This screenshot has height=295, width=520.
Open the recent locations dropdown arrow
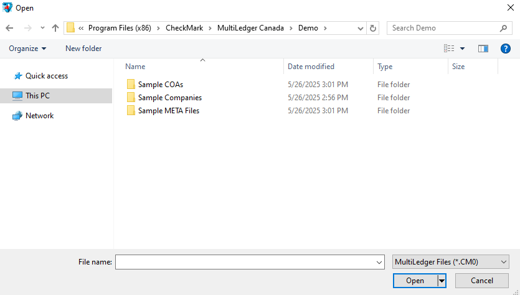coord(42,28)
